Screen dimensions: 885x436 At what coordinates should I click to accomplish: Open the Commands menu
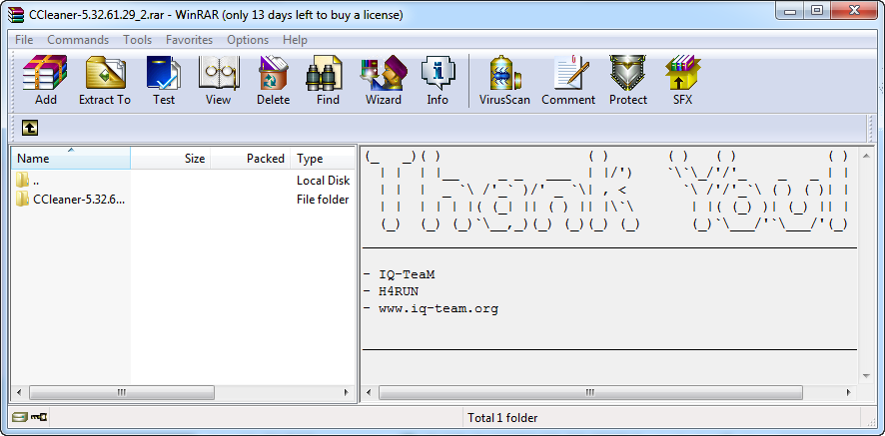tap(78, 40)
